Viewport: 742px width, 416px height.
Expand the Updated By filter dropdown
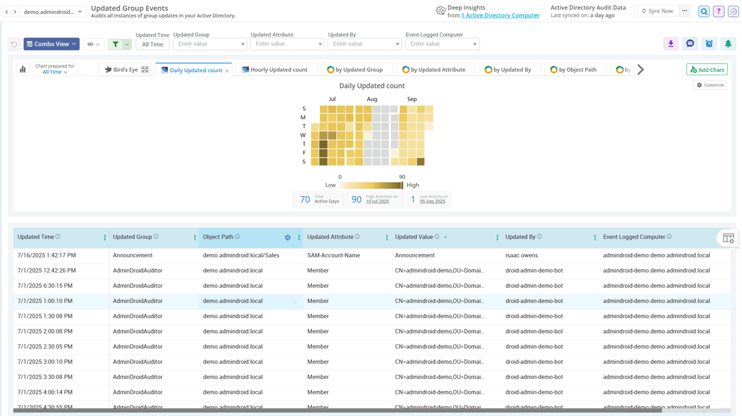pyautogui.click(x=397, y=44)
